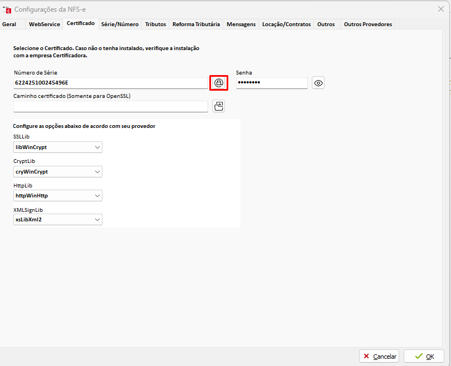
Task: Click the 'Selecione o Certificado' instruction text
Action: (x=106, y=52)
